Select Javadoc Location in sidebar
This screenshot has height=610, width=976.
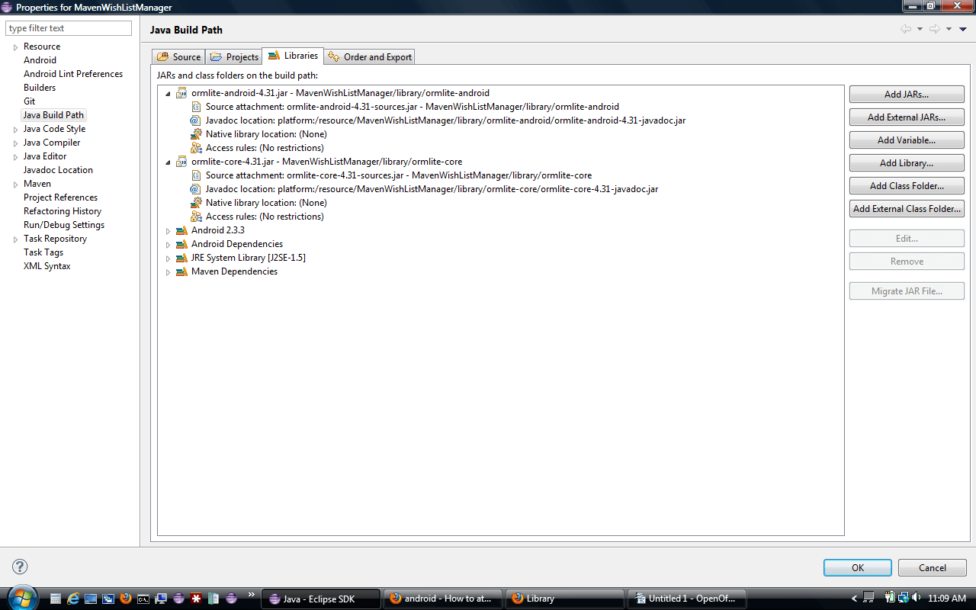(58, 170)
